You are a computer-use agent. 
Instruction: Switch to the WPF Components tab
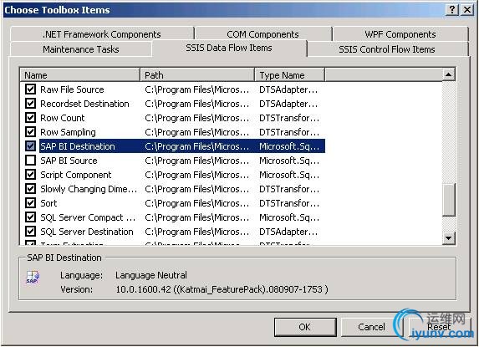tap(400, 34)
